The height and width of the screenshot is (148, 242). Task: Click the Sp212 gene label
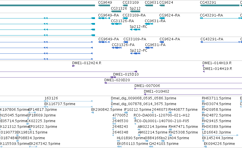(135, 8)
